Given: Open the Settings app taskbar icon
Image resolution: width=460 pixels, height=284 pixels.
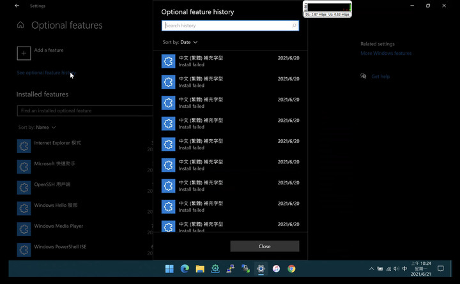Looking at the screenshot, I should click(261, 269).
